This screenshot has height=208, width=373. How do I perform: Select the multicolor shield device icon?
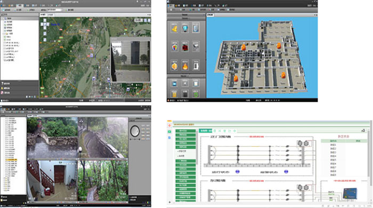pos(174,47)
